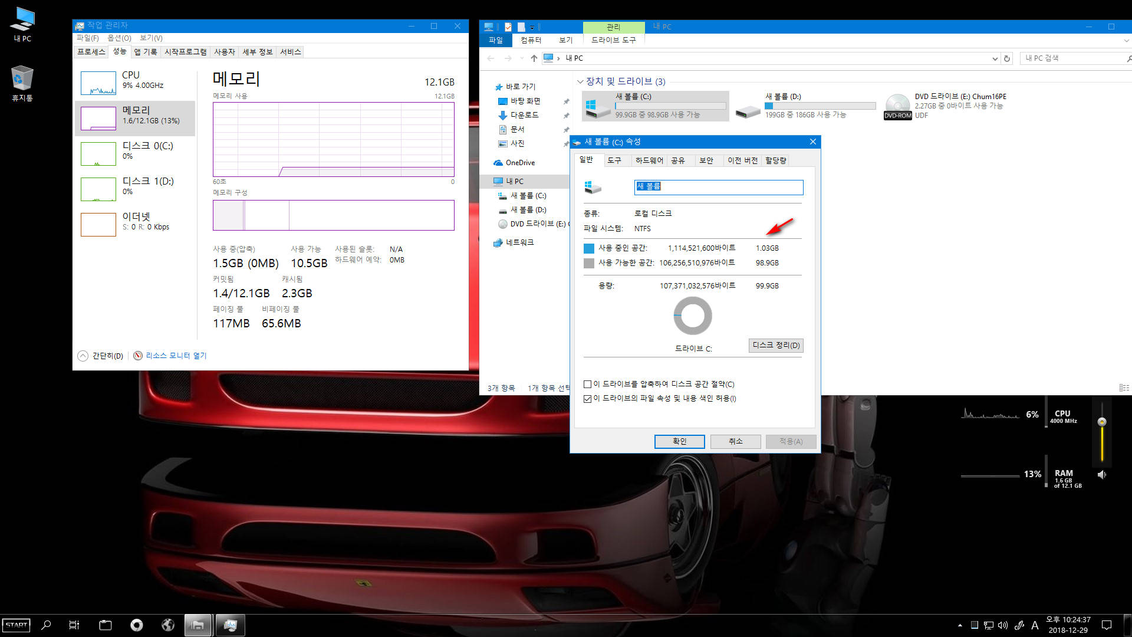1132x637 pixels.
Task: Open the 보기(V) menu in Task Manager
Action: 151,38
